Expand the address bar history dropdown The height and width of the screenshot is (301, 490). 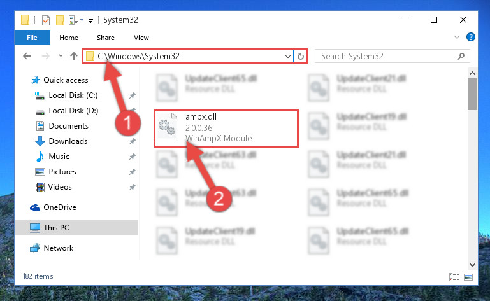point(288,57)
